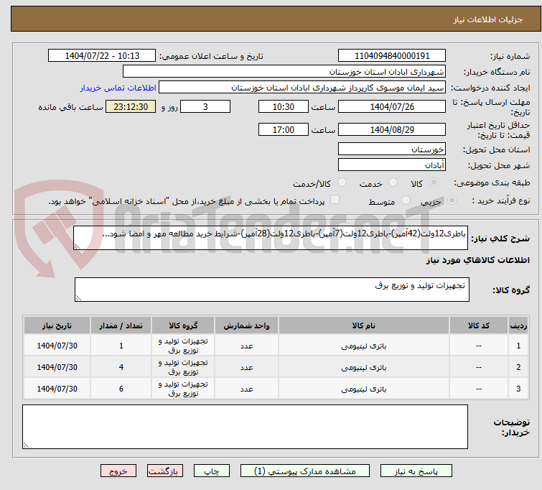Open the اطلاعات تماس خریدار link
Image resolution: width=542 pixels, height=490 pixels.
pyautogui.click(x=118, y=88)
